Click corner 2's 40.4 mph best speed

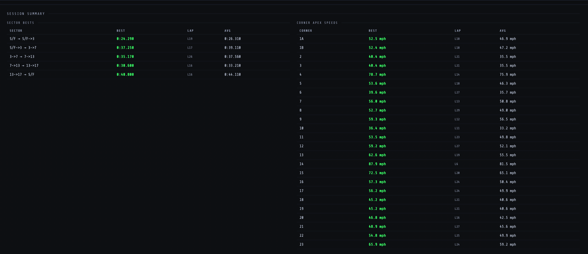coord(377,57)
